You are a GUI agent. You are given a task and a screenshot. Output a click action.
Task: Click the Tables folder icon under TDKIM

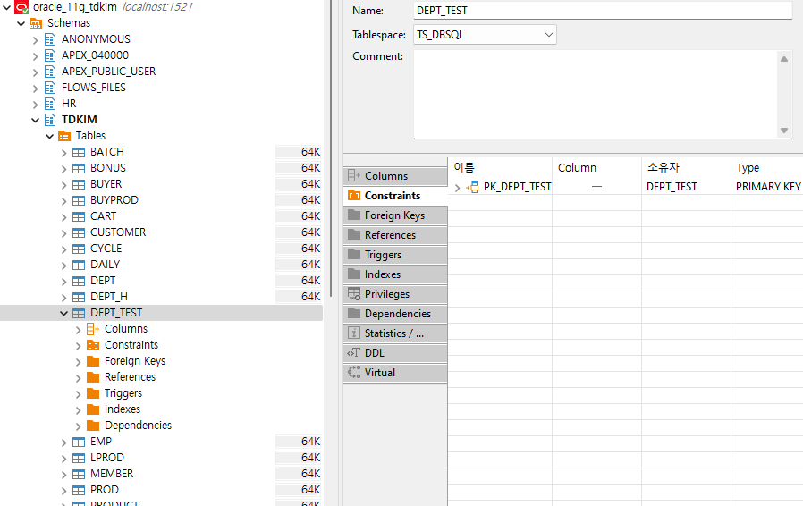[x=64, y=136]
